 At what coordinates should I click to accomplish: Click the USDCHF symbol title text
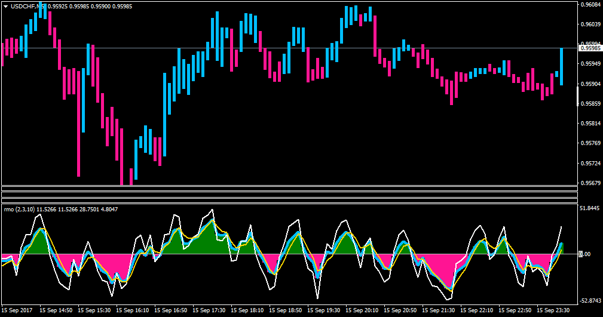[x=23, y=7]
